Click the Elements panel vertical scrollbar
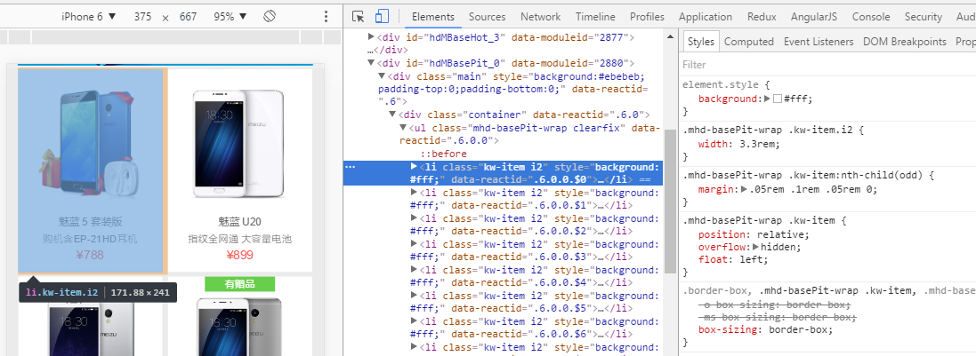The image size is (976, 356). [670, 202]
